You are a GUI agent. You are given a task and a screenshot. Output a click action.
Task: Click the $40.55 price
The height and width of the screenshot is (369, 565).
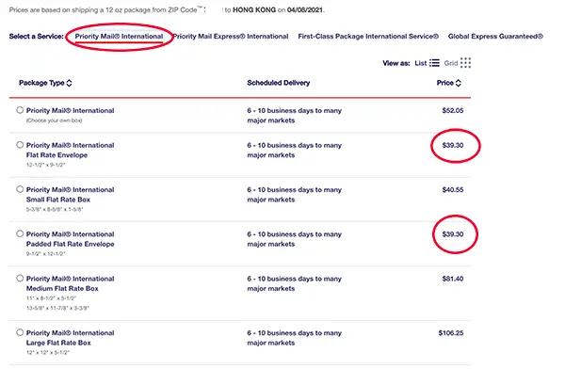click(x=453, y=190)
